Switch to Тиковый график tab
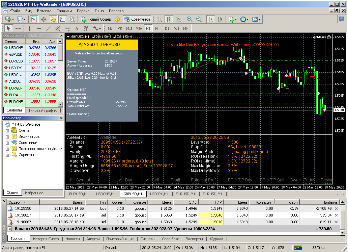 (42, 110)
